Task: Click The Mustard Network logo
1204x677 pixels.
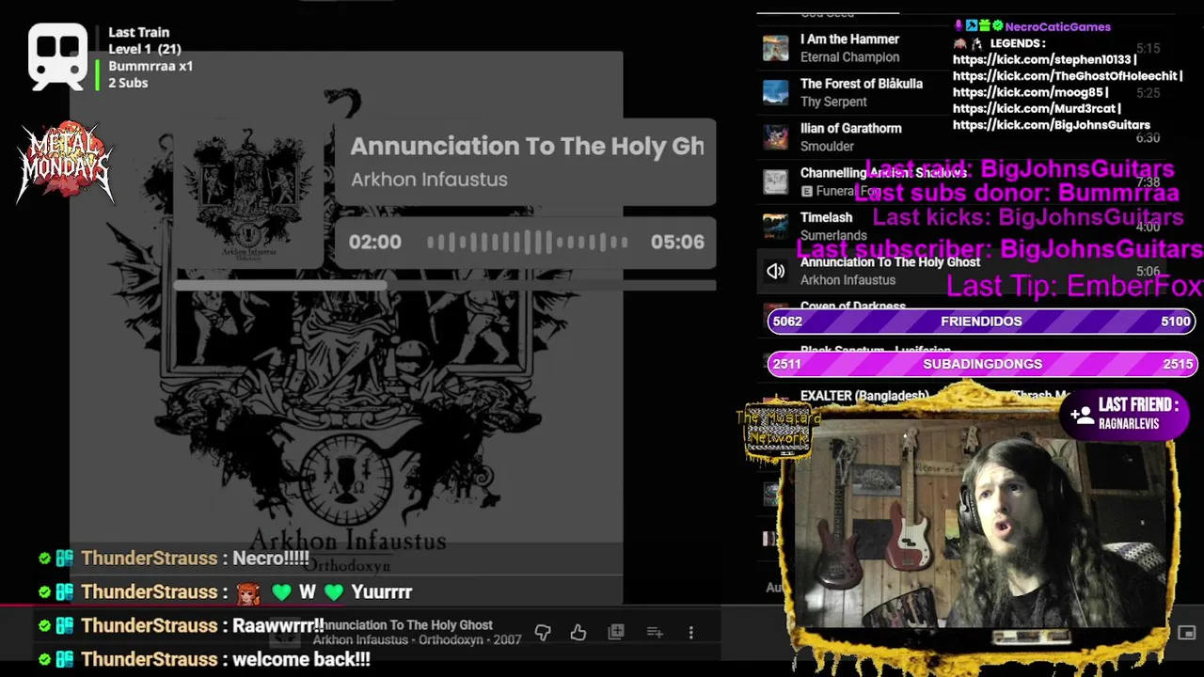Action: pyautogui.click(x=778, y=432)
